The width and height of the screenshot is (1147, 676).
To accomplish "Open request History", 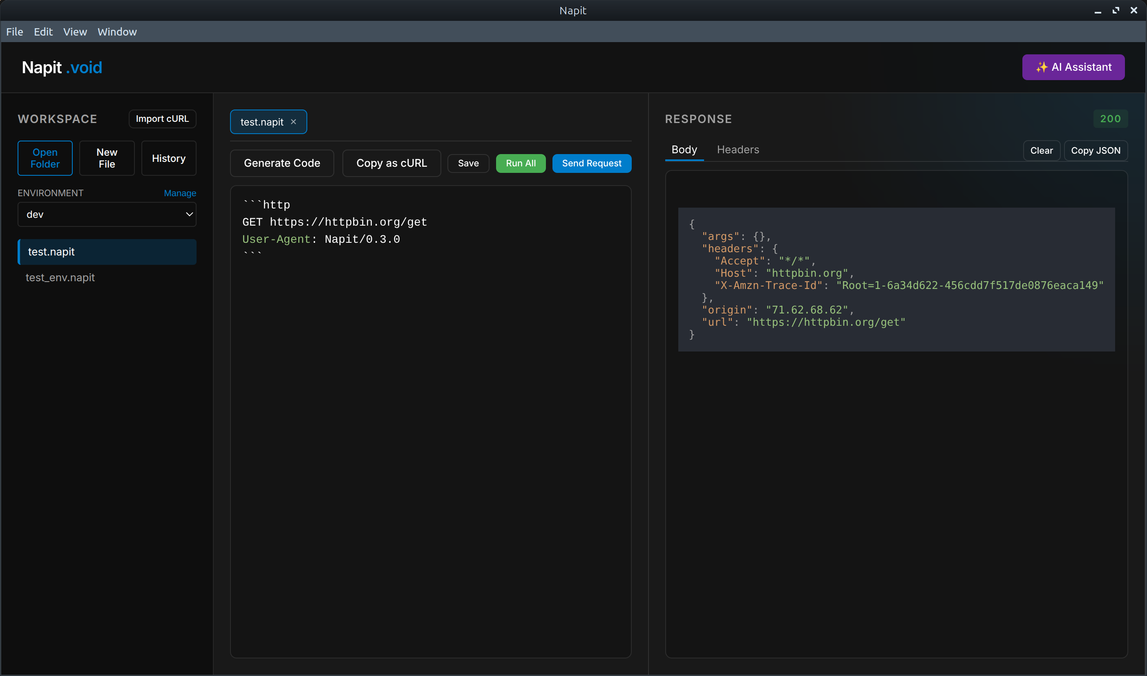I will 168,158.
